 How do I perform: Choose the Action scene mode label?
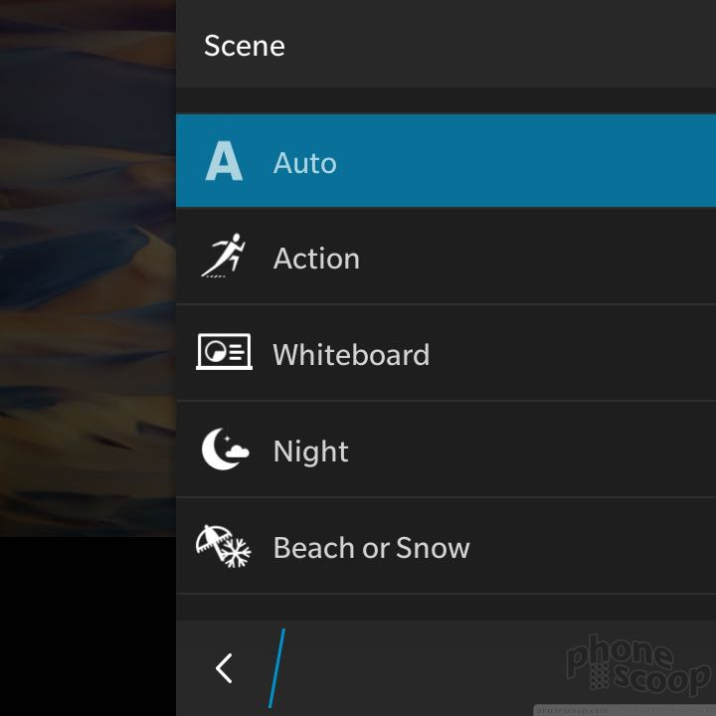(x=316, y=259)
